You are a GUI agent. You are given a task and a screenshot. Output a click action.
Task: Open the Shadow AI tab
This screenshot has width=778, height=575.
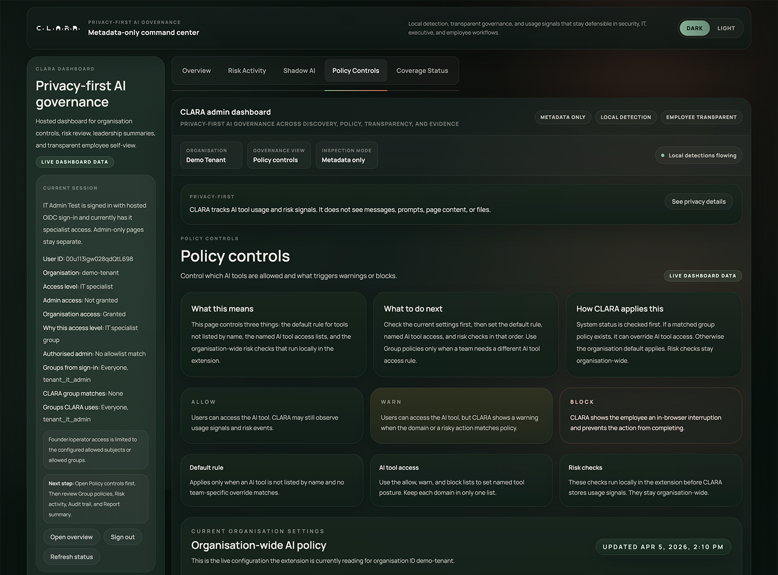click(x=299, y=71)
